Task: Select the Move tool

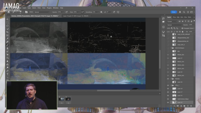Action: pos(7,19)
